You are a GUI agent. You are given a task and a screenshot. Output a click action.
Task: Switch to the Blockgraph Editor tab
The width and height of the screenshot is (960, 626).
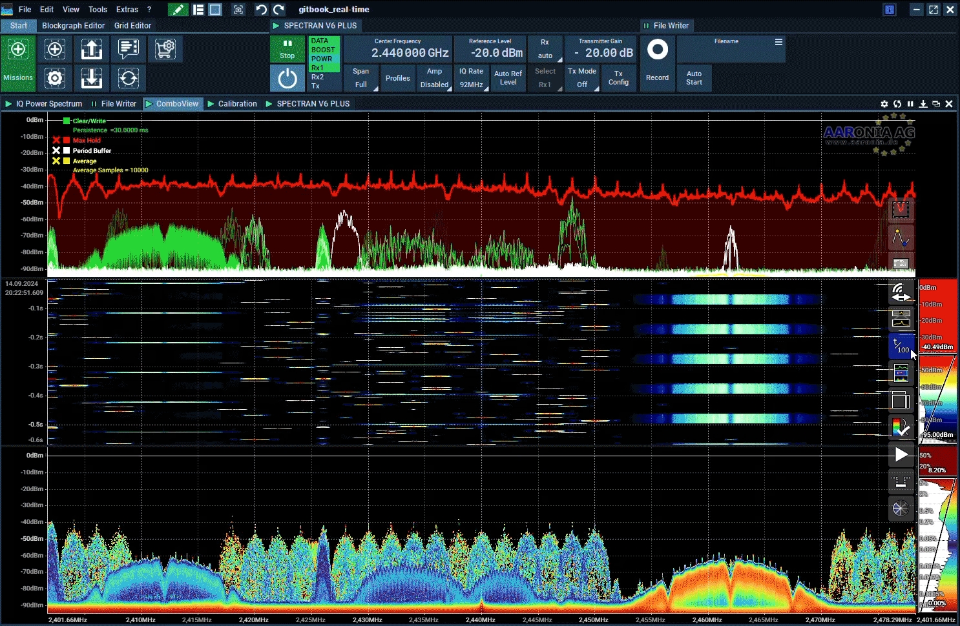73,26
